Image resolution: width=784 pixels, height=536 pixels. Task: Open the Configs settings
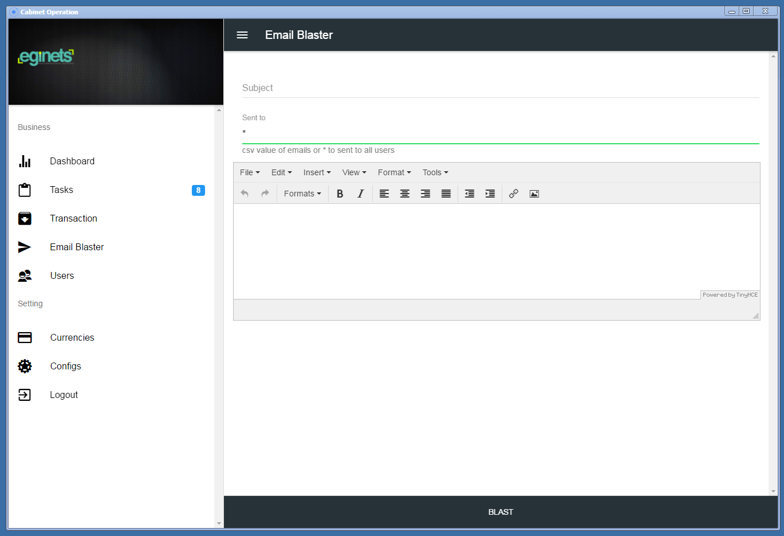66,366
